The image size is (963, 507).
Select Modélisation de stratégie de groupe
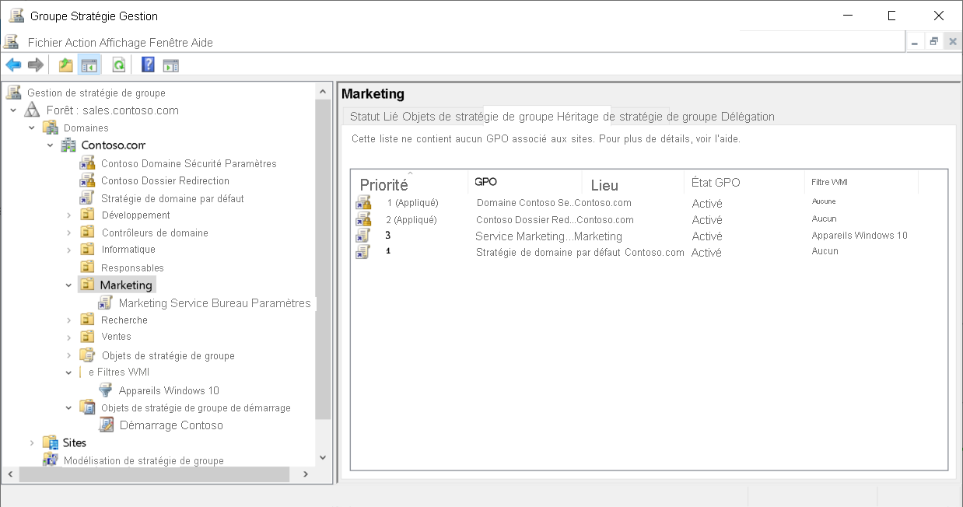(x=145, y=460)
